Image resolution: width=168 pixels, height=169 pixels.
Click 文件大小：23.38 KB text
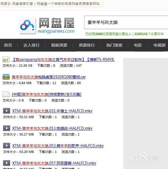[17, 66]
